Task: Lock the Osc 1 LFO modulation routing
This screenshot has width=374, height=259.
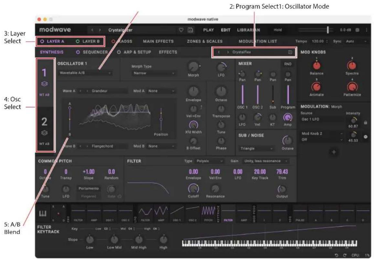Action: coord(365,123)
